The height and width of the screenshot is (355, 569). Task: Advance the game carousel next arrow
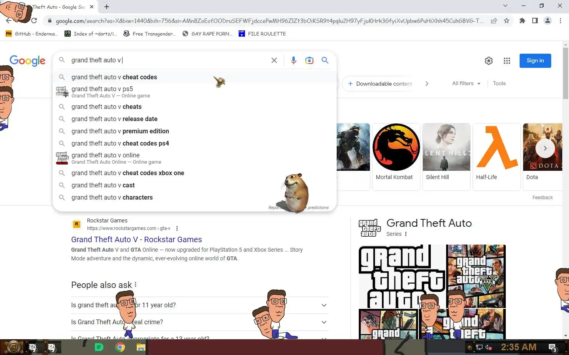point(545,148)
